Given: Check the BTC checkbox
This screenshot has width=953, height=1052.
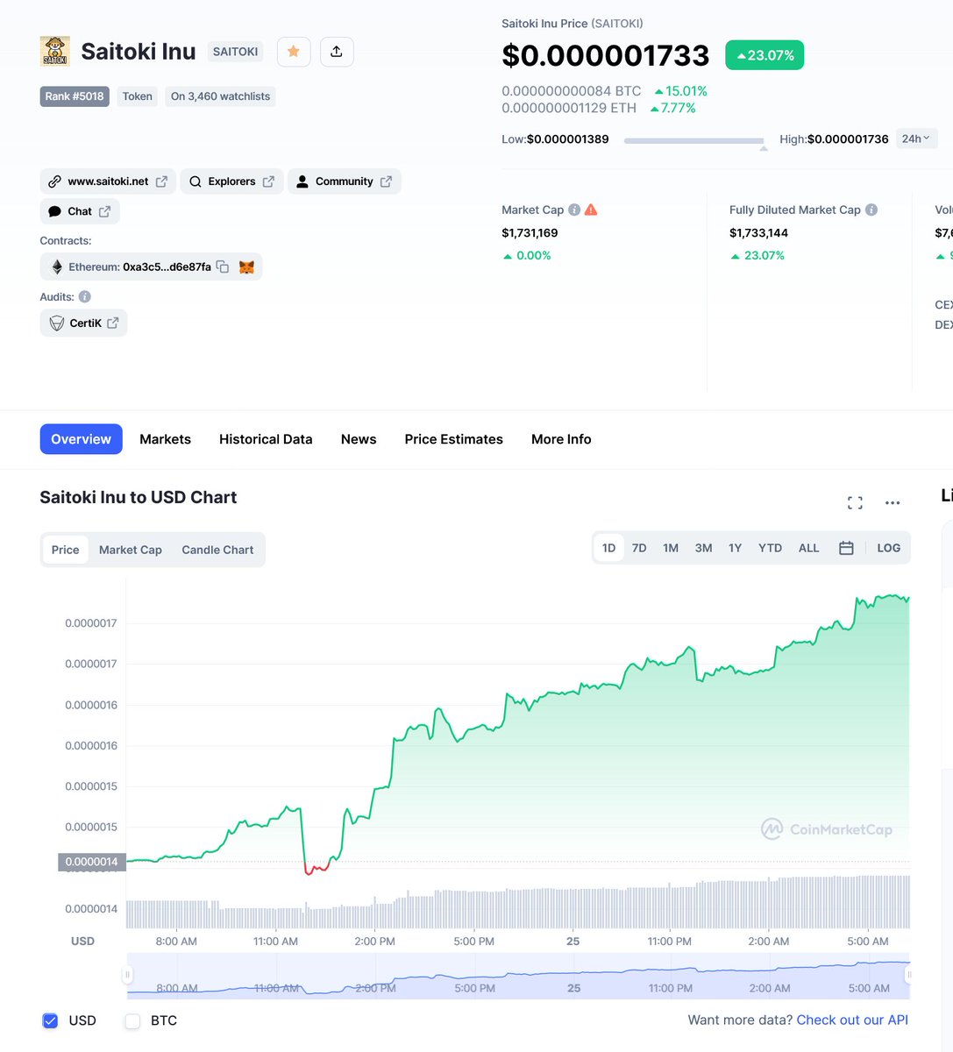Looking at the screenshot, I should point(132,1020).
